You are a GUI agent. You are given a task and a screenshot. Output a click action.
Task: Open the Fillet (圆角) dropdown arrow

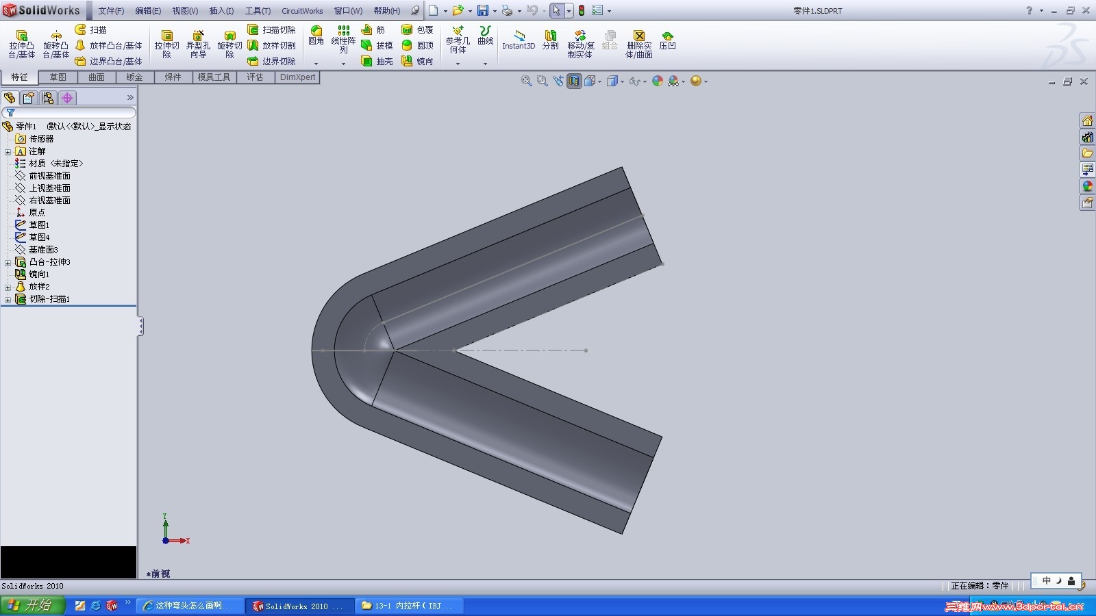(316, 64)
